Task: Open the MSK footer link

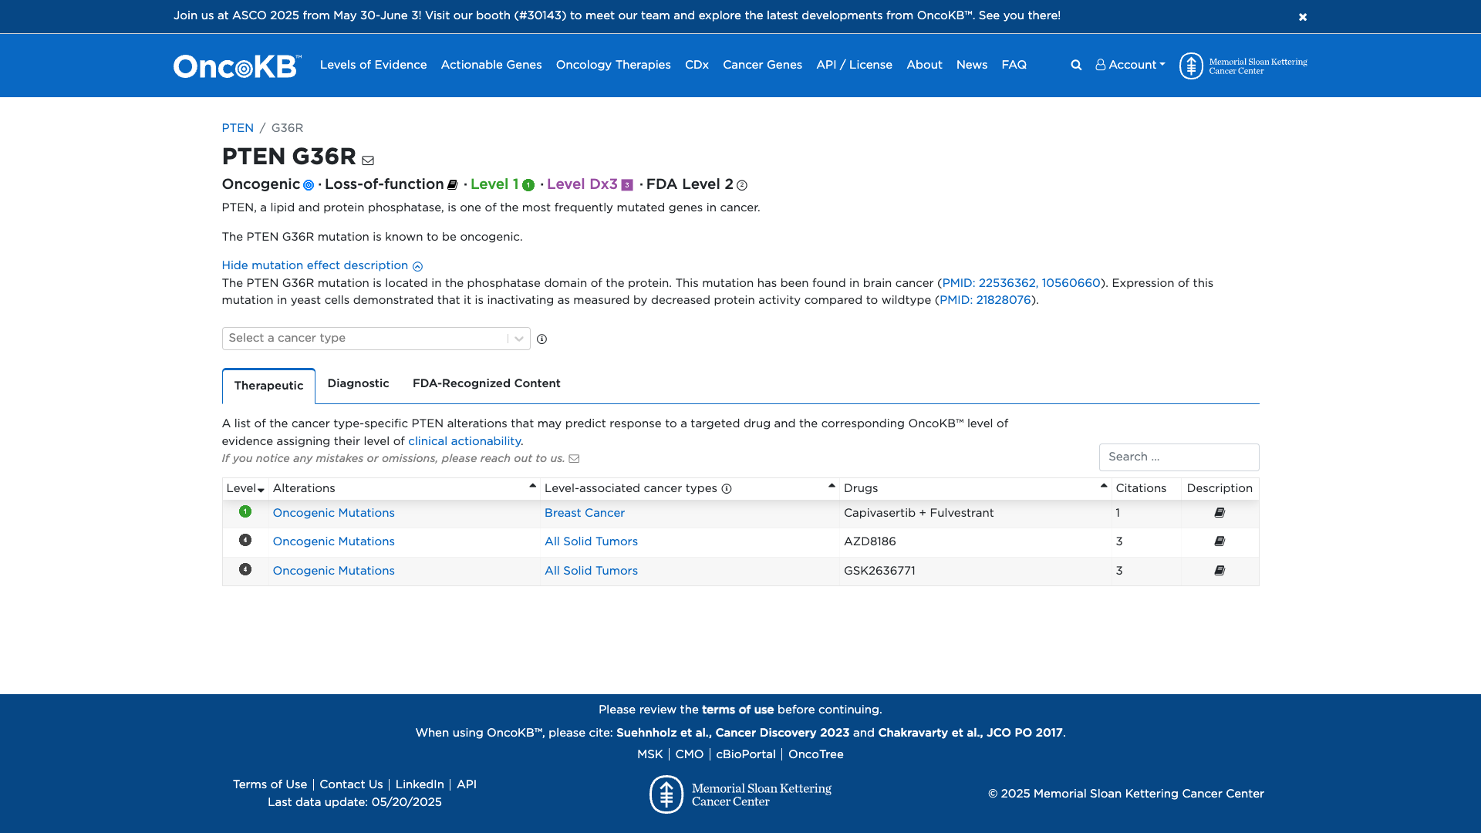Action: [649, 754]
